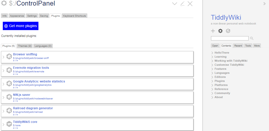Expand the Customise TiddlyWiki contents entry
Screen dimensions: 269x131
(212, 65)
